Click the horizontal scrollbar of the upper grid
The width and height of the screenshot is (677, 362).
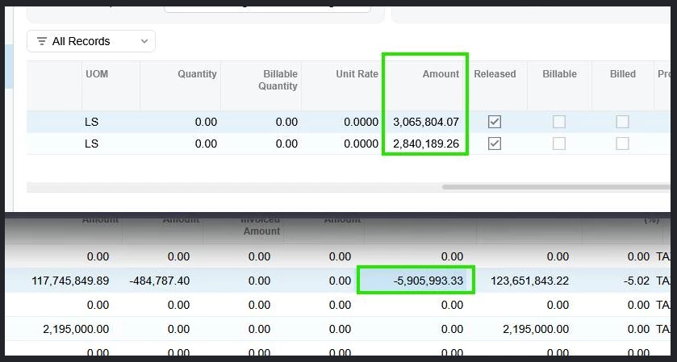(556, 187)
